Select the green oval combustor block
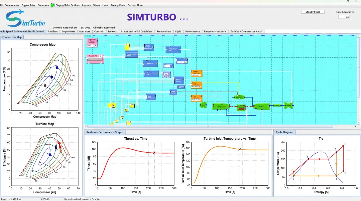Image resolution: width=361 pixels, height=201 pixels. pyautogui.click(x=239, y=97)
